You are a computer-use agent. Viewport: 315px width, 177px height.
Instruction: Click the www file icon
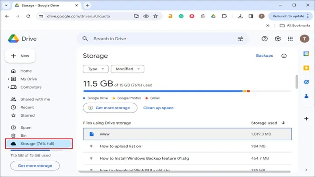pos(91,134)
